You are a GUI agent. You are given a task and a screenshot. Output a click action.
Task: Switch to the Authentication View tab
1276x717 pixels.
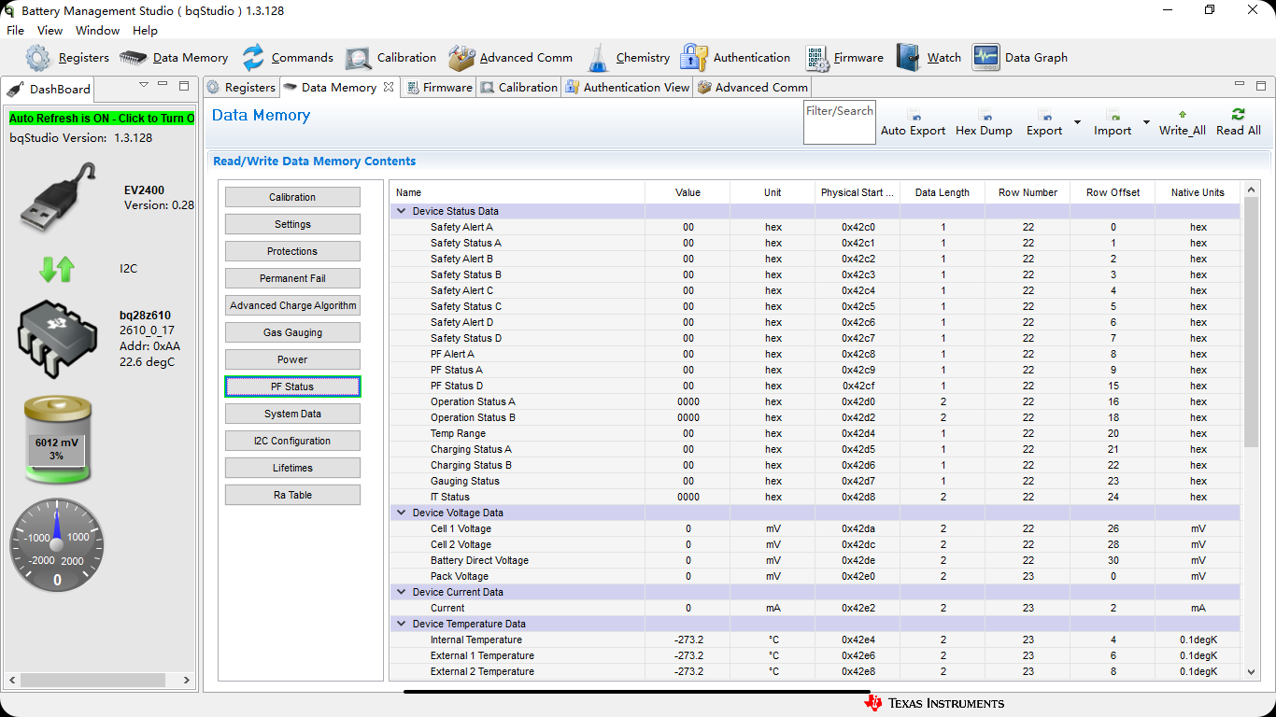point(627,88)
